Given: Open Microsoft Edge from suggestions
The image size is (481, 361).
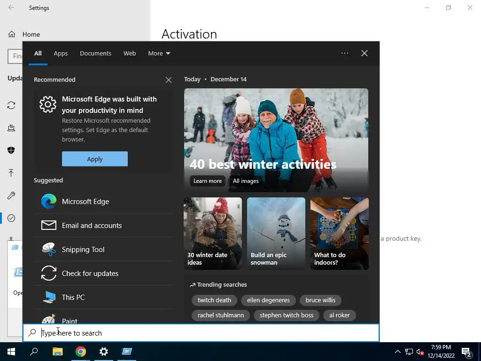Looking at the screenshot, I should tap(103, 201).
